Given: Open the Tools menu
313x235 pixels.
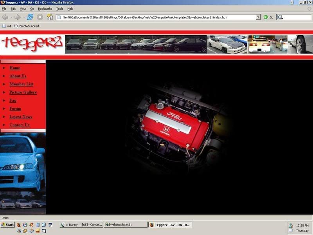Looking at the screenshot, I should click(60, 9).
